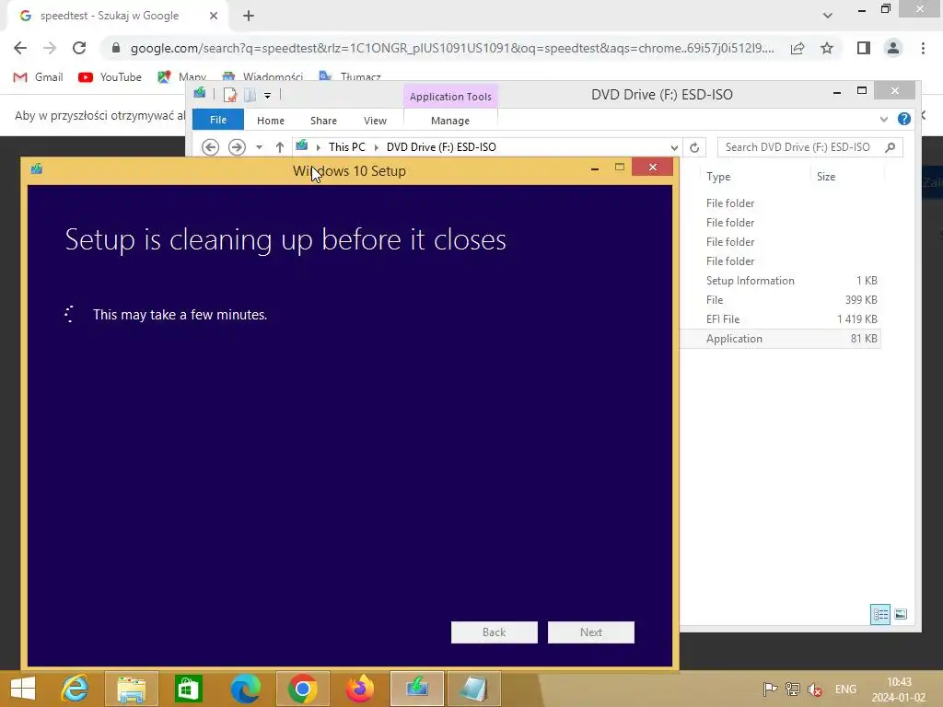The width and height of the screenshot is (943, 707).
Task: Share this page from the address bar
Action: click(x=797, y=48)
